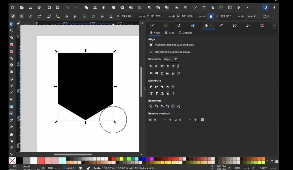Choose the Star and polygon tool
Screen dimensions: 293x170
pos(11,58)
